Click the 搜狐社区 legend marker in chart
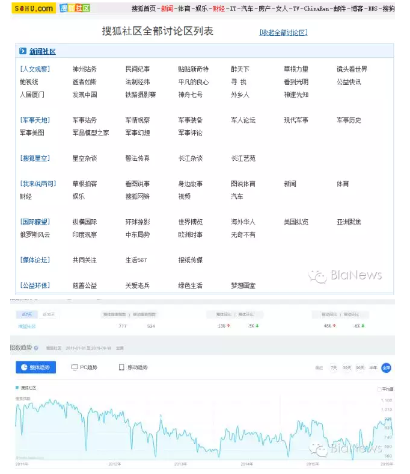410x474 pixels. [x=17, y=388]
